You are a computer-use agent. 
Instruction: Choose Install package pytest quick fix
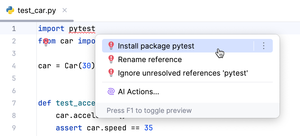[156, 46]
